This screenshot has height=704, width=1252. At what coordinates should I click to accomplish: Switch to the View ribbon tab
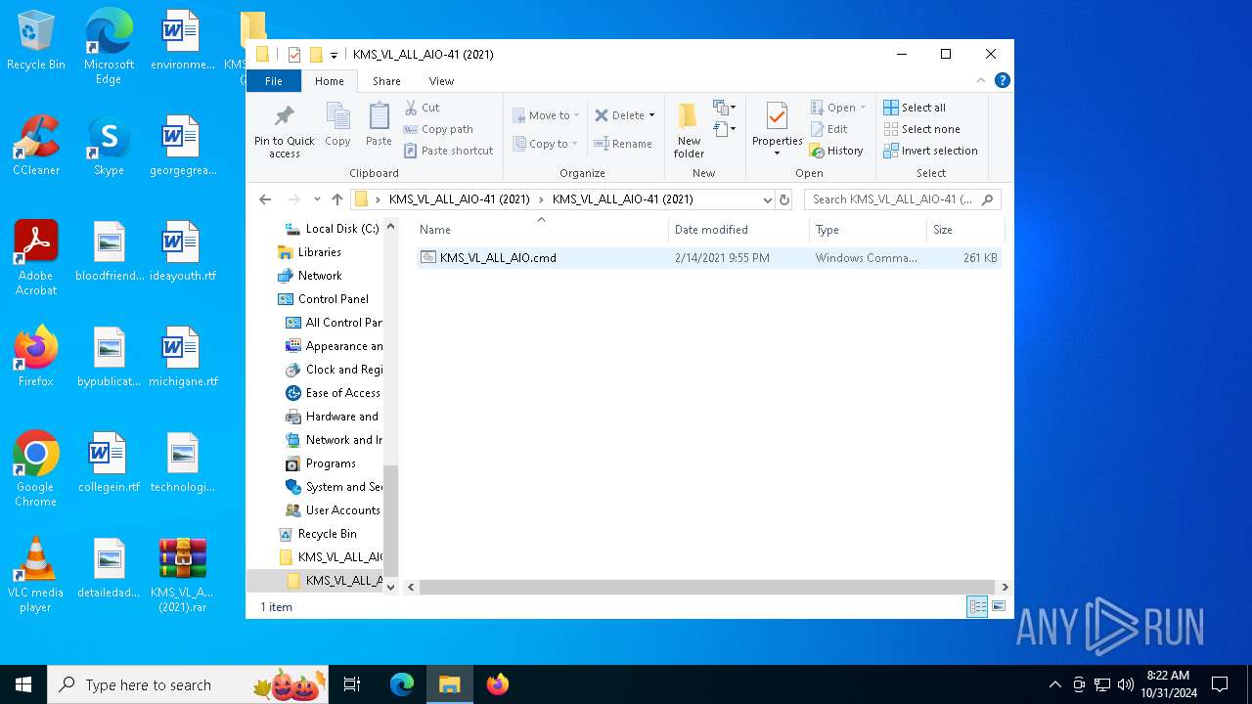point(441,81)
